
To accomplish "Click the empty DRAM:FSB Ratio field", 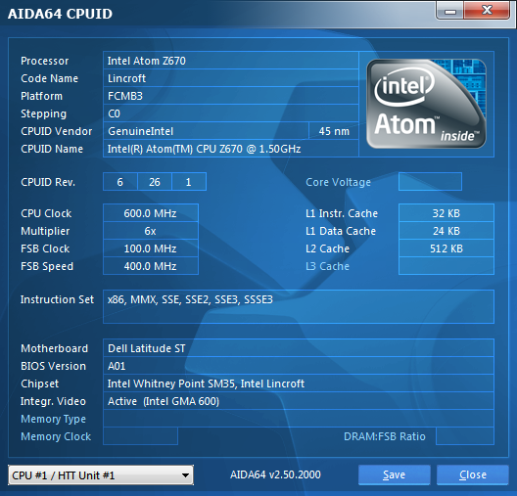I will tap(465, 436).
